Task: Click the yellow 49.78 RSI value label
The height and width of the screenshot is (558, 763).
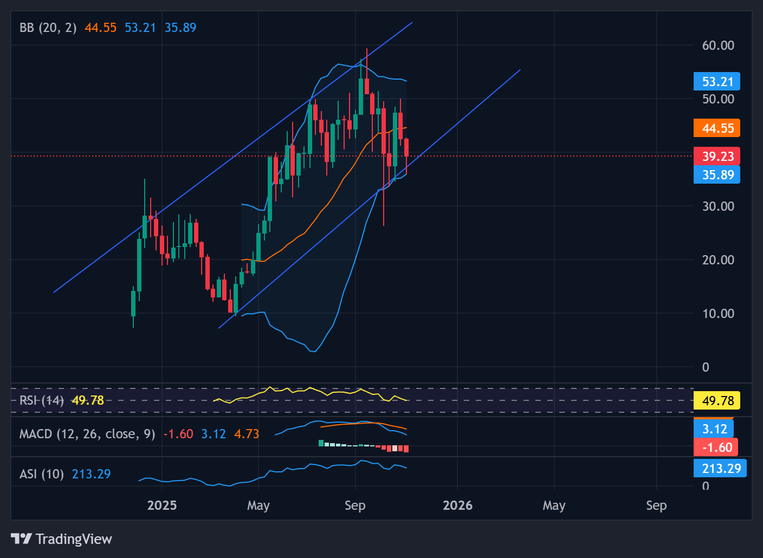Action: pos(716,401)
